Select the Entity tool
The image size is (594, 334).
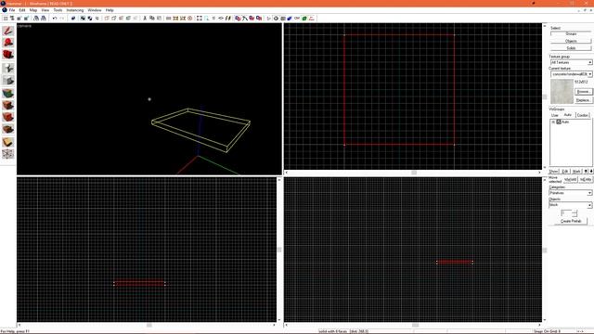point(8,68)
